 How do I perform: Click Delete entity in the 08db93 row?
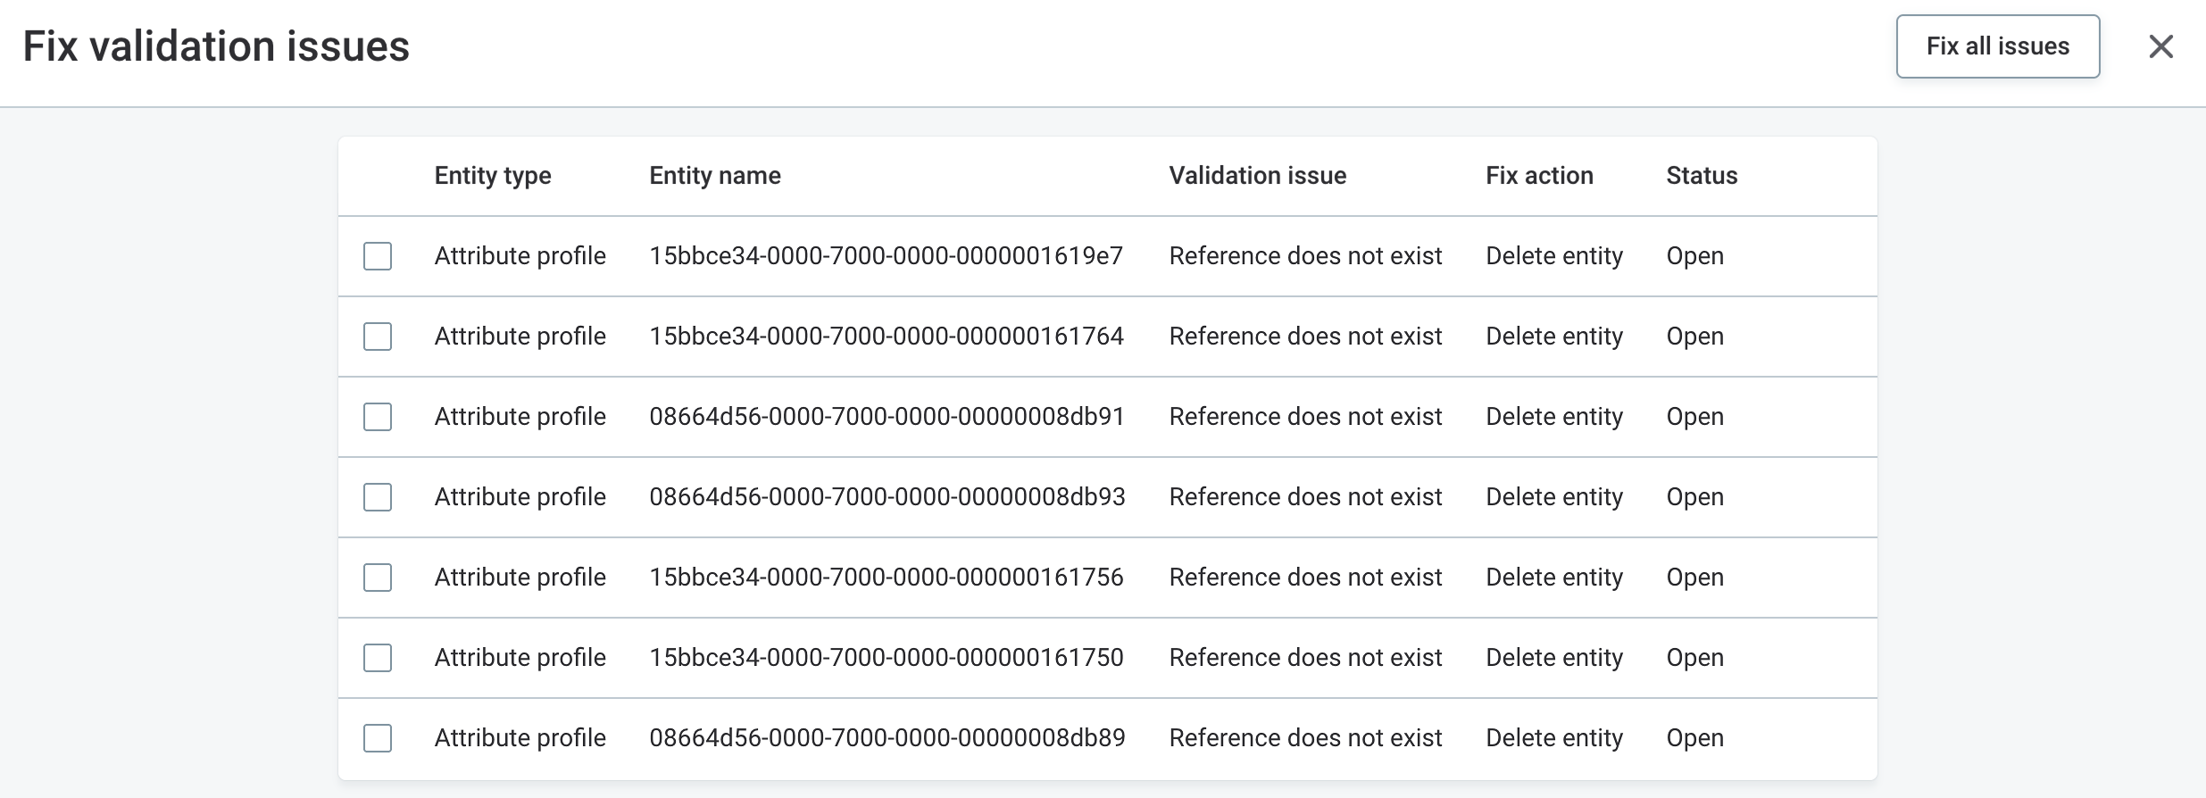[x=1554, y=497]
